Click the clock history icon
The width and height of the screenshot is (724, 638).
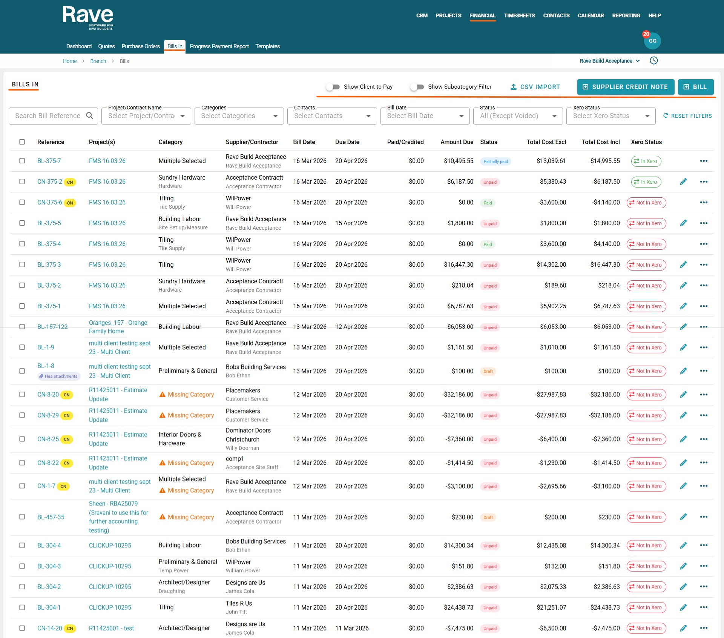[653, 61]
